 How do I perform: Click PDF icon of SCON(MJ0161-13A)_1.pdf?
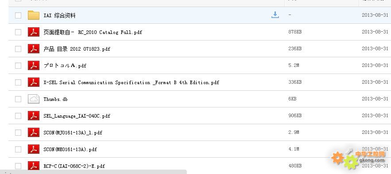34,133
